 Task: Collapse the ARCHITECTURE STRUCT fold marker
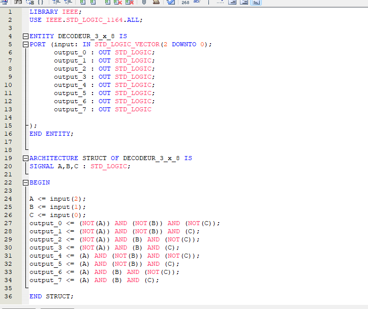tap(25, 158)
